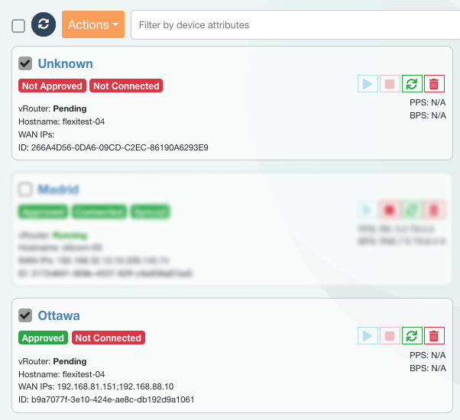Check the Madrid device checkbox

click(25, 189)
